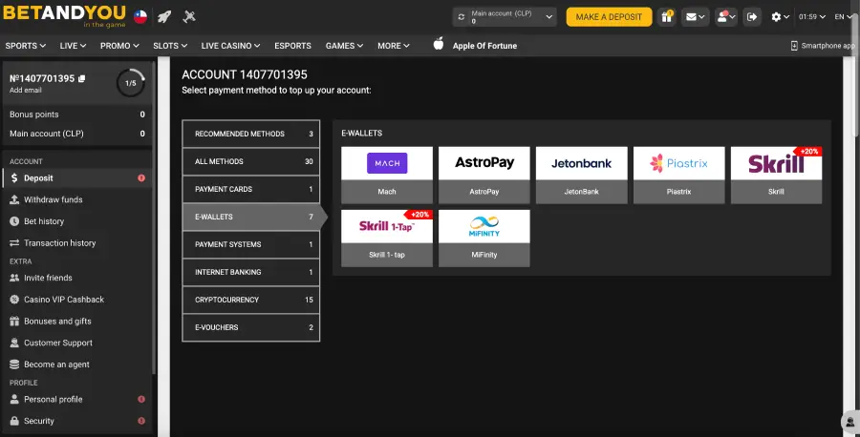View Transaction history
Viewport: 860px width, 437px height.
coord(76,243)
